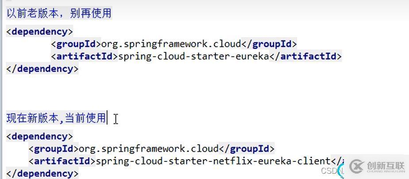Click org.springframework.cloud in the new-version block
This screenshot has width=409, height=179.
click(149, 149)
